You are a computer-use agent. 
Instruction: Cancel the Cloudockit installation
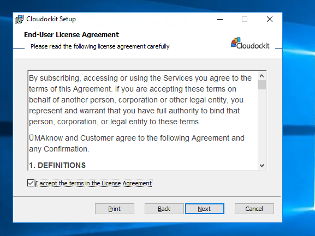[254, 209]
